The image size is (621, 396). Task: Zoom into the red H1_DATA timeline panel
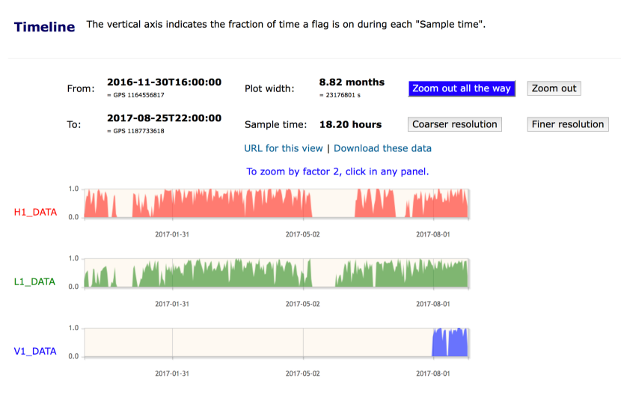[x=277, y=203]
